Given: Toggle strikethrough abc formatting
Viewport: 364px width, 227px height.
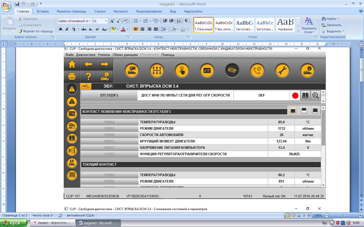Looking at the screenshot, I should 84,29.
